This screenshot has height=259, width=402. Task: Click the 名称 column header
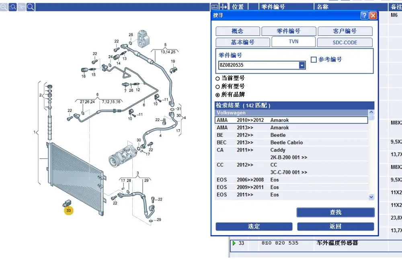[x=351, y=7]
